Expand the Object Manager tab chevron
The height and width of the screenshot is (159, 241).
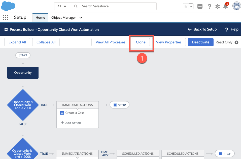(81, 18)
